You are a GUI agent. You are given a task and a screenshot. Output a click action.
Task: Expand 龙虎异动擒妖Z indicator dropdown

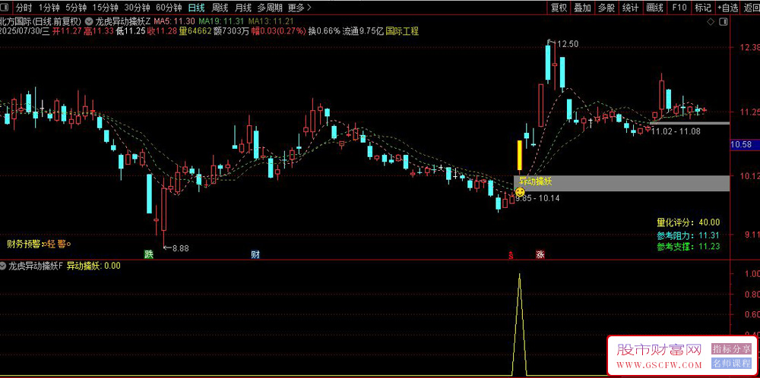click(x=89, y=21)
